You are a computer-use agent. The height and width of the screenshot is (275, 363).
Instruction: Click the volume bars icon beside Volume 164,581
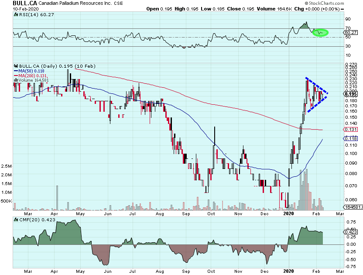pyautogui.click(x=16, y=80)
